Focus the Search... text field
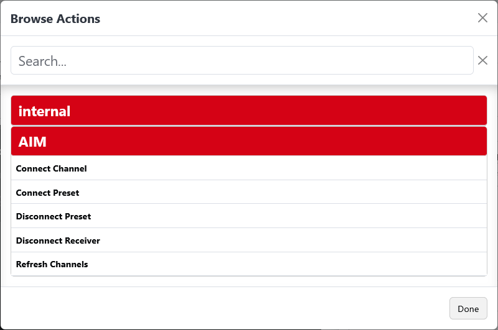Viewport: 498px width, 330px height. pyautogui.click(x=242, y=60)
